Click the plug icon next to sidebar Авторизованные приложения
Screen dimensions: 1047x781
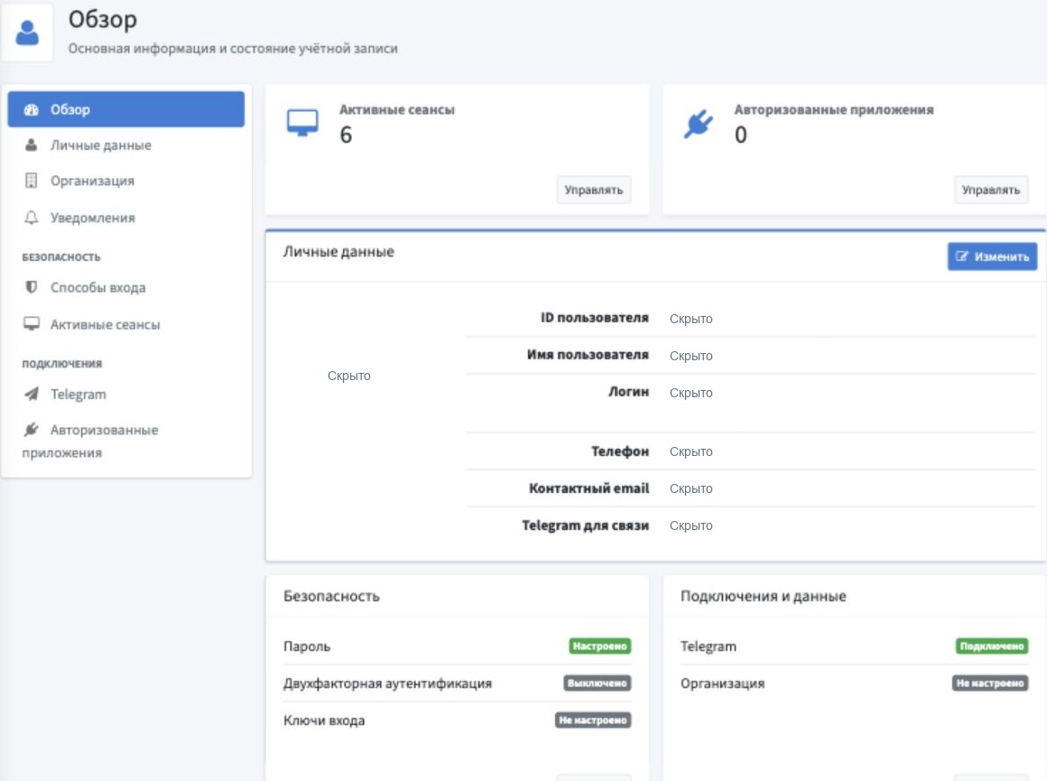pyautogui.click(x=32, y=430)
